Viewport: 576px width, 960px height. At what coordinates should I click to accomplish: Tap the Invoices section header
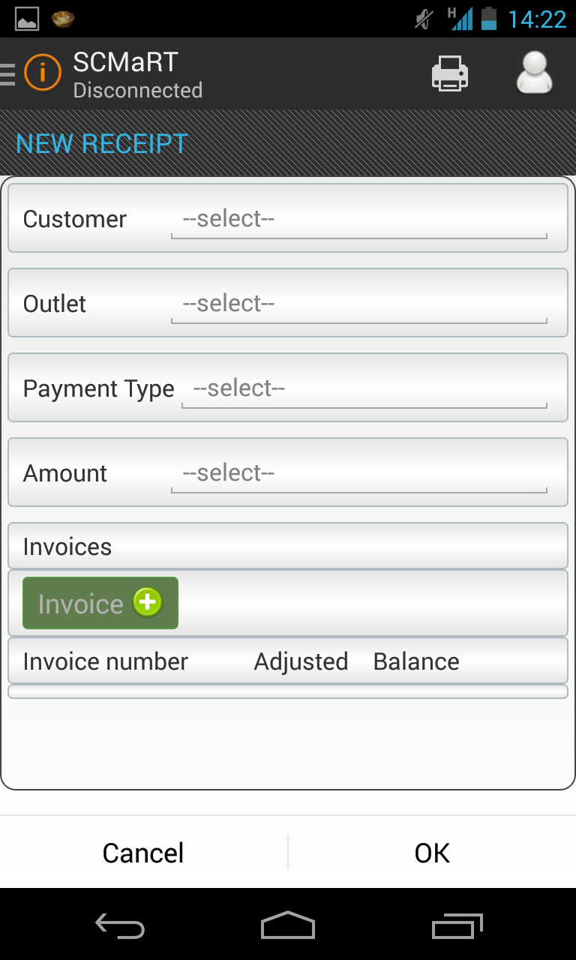[67, 547]
